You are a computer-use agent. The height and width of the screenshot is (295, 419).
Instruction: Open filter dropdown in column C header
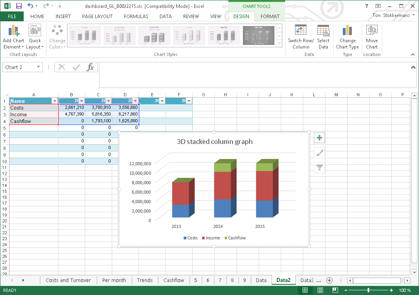click(x=108, y=101)
